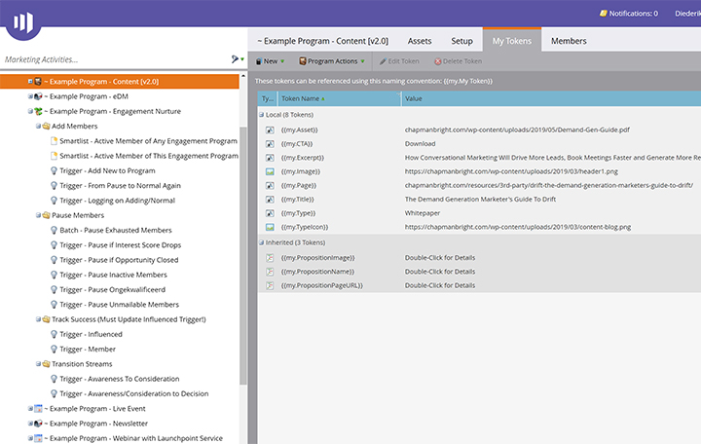Viewport: 701px width, 444px height.
Task: Click the Value column header
Action: (551, 98)
